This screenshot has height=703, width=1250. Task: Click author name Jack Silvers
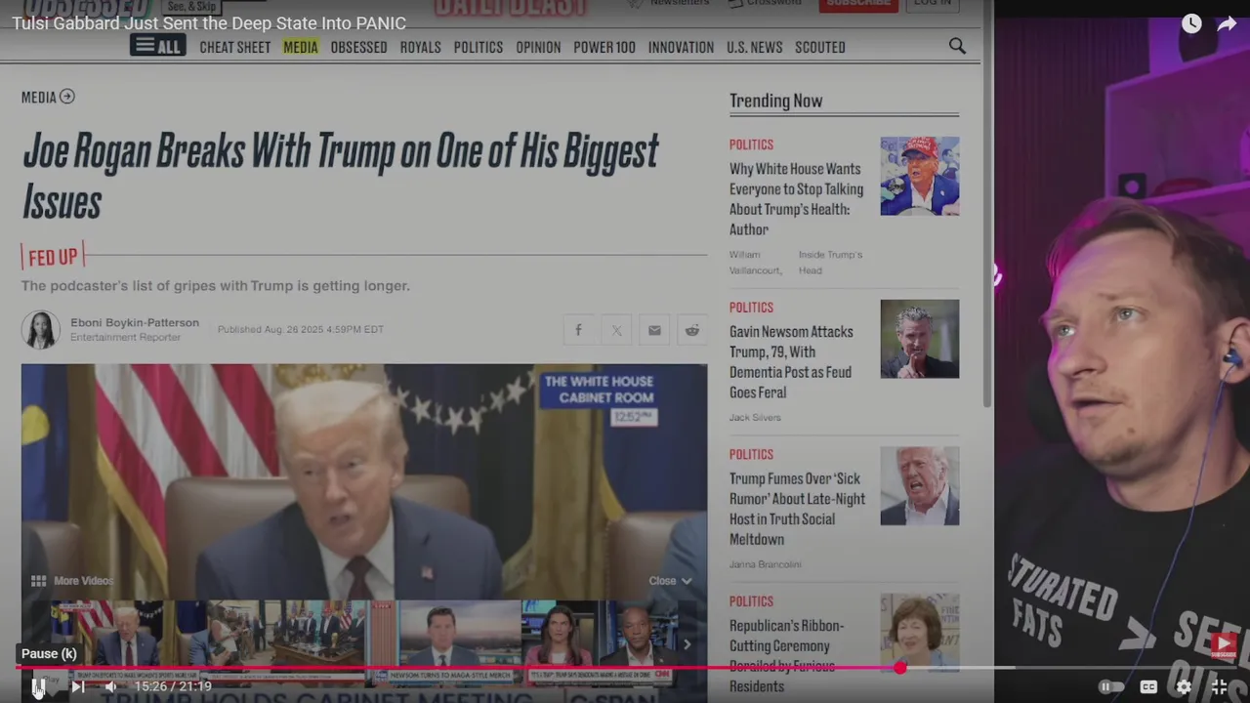(x=755, y=417)
